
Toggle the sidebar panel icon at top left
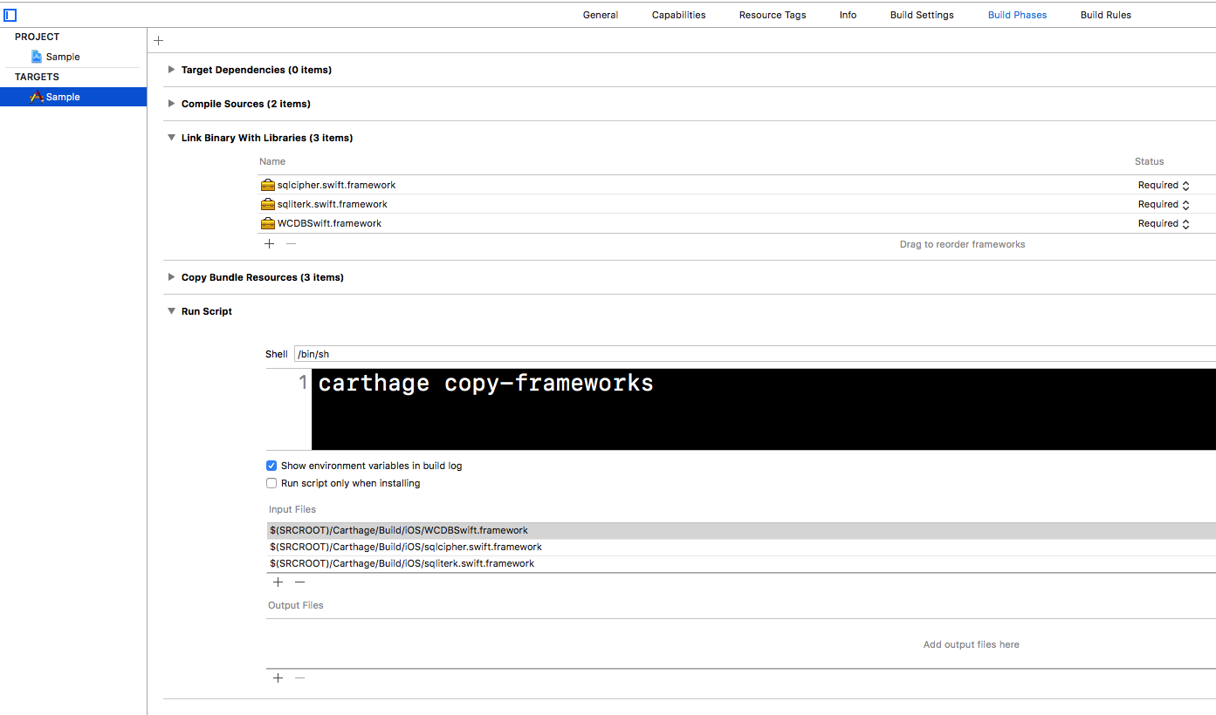point(10,15)
